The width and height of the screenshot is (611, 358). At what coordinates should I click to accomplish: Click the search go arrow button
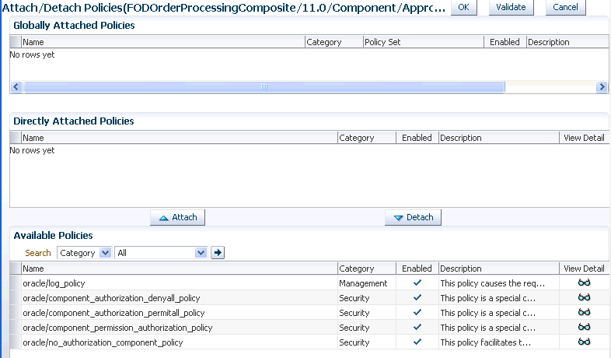point(218,253)
